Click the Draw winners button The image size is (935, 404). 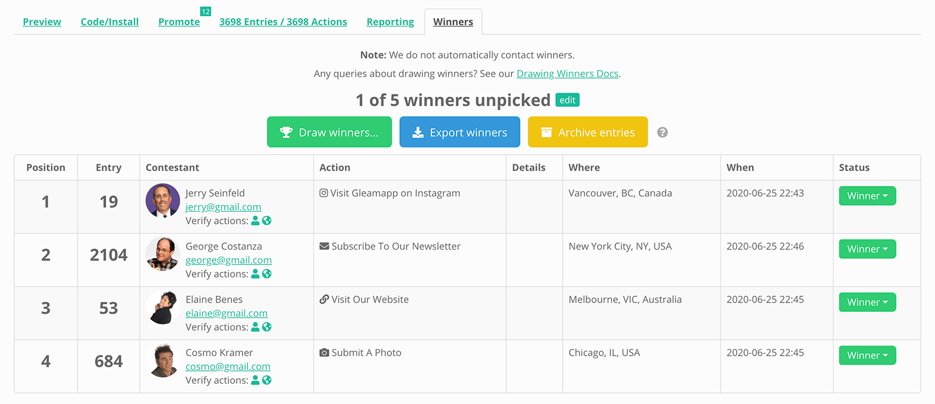click(329, 132)
